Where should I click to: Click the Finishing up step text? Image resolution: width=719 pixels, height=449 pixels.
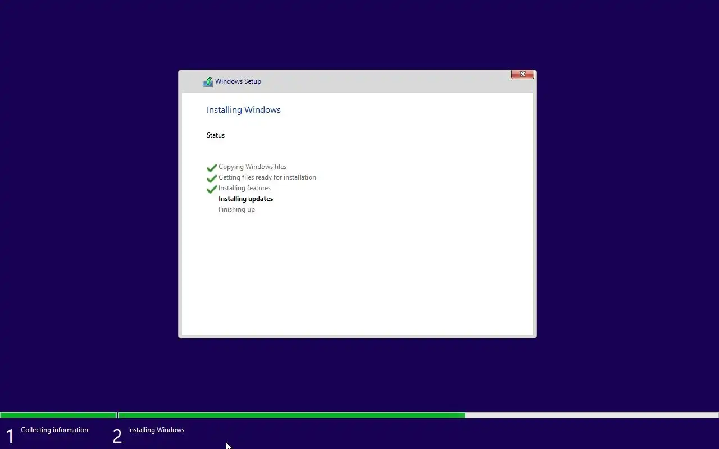(236, 209)
